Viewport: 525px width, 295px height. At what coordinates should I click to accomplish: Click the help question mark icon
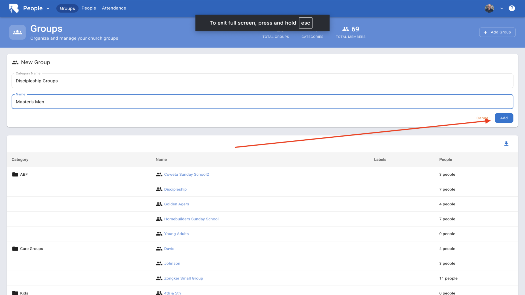(x=512, y=8)
